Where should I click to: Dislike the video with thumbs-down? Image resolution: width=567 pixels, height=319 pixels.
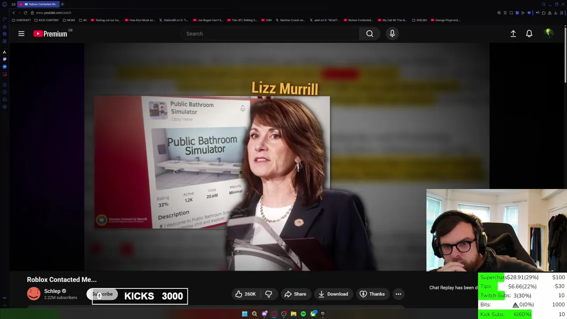(x=268, y=294)
